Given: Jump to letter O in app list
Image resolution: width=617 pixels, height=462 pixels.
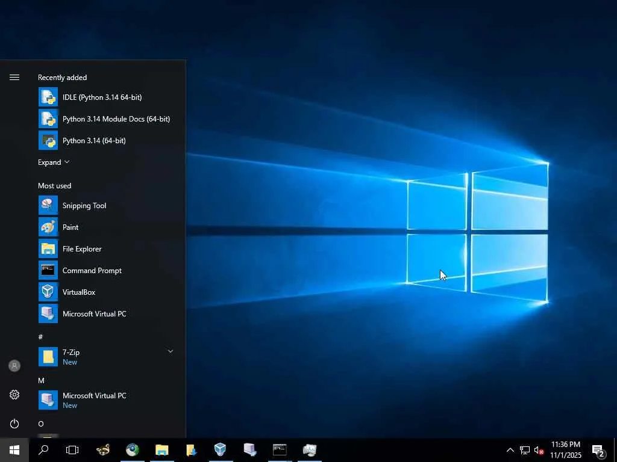Looking at the screenshot, I should 40,423.
